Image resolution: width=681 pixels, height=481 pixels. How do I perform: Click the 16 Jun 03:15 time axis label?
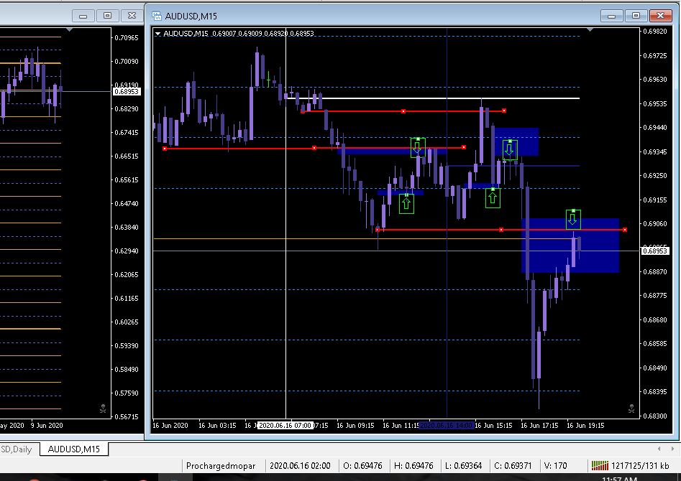(x=217, y=426)
